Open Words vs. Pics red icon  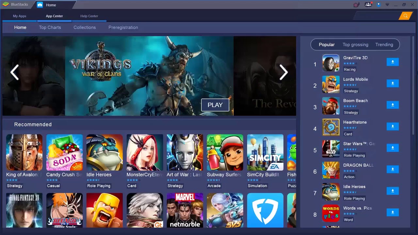(x=331, y=213)
